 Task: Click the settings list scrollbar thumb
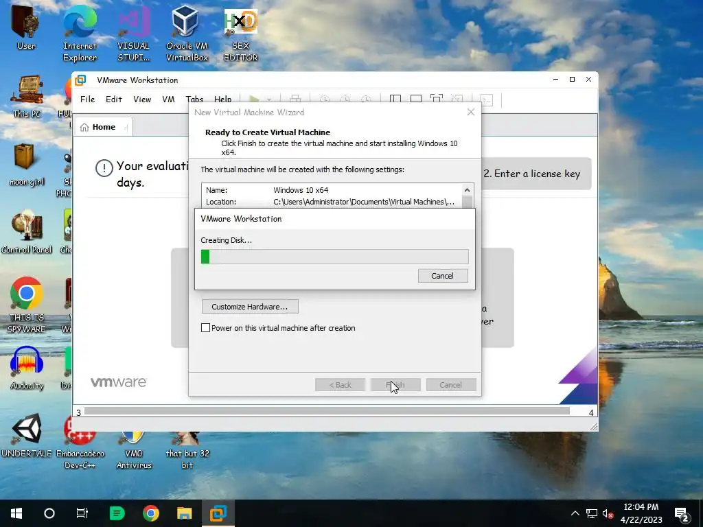(x=467, y=202)
